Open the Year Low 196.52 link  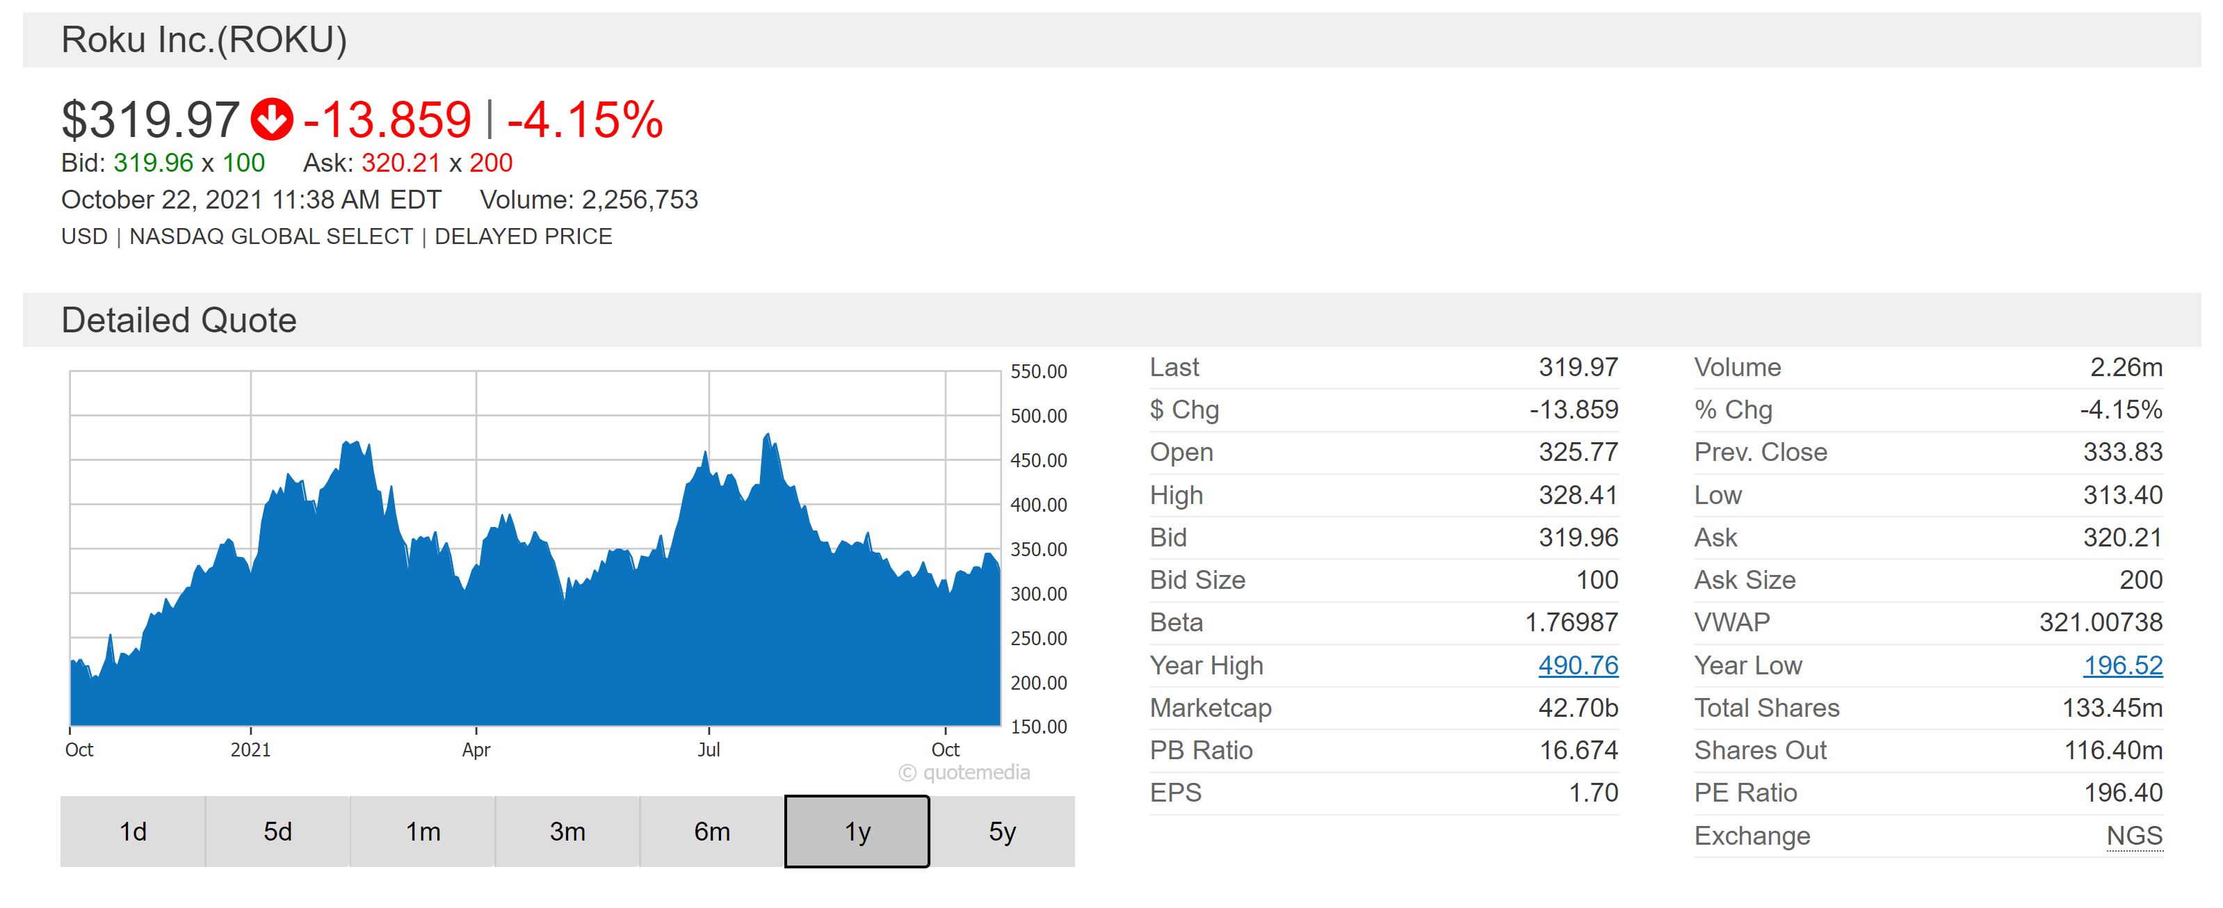point(2123,665)
